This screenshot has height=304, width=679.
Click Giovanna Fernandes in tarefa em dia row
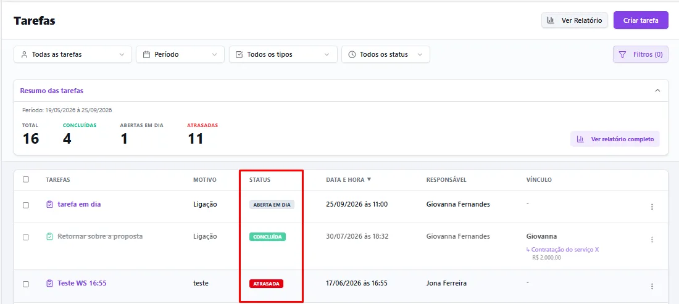[x=458, y=204]
